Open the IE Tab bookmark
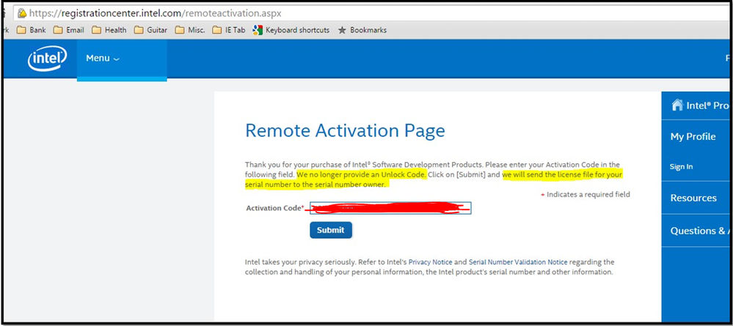 coord(228,30)
